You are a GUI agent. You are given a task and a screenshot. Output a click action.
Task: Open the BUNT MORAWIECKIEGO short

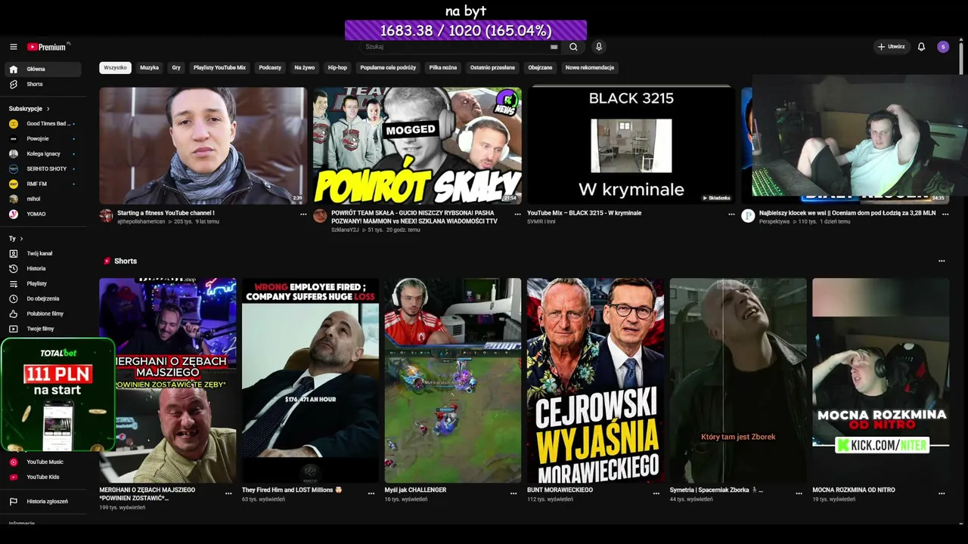tap(596, 381)
